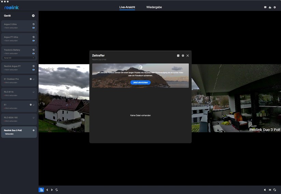Image resolution: width=281 pixels, height=194 pixels.
Task: Toggle the device list sidebar button
Action: [x=41, y=190]
